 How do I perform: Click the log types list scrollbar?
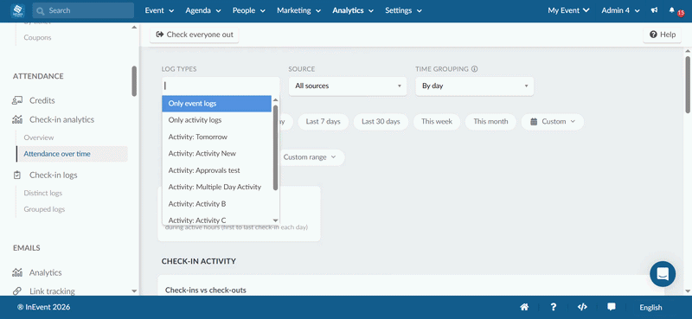click(275, 147)
